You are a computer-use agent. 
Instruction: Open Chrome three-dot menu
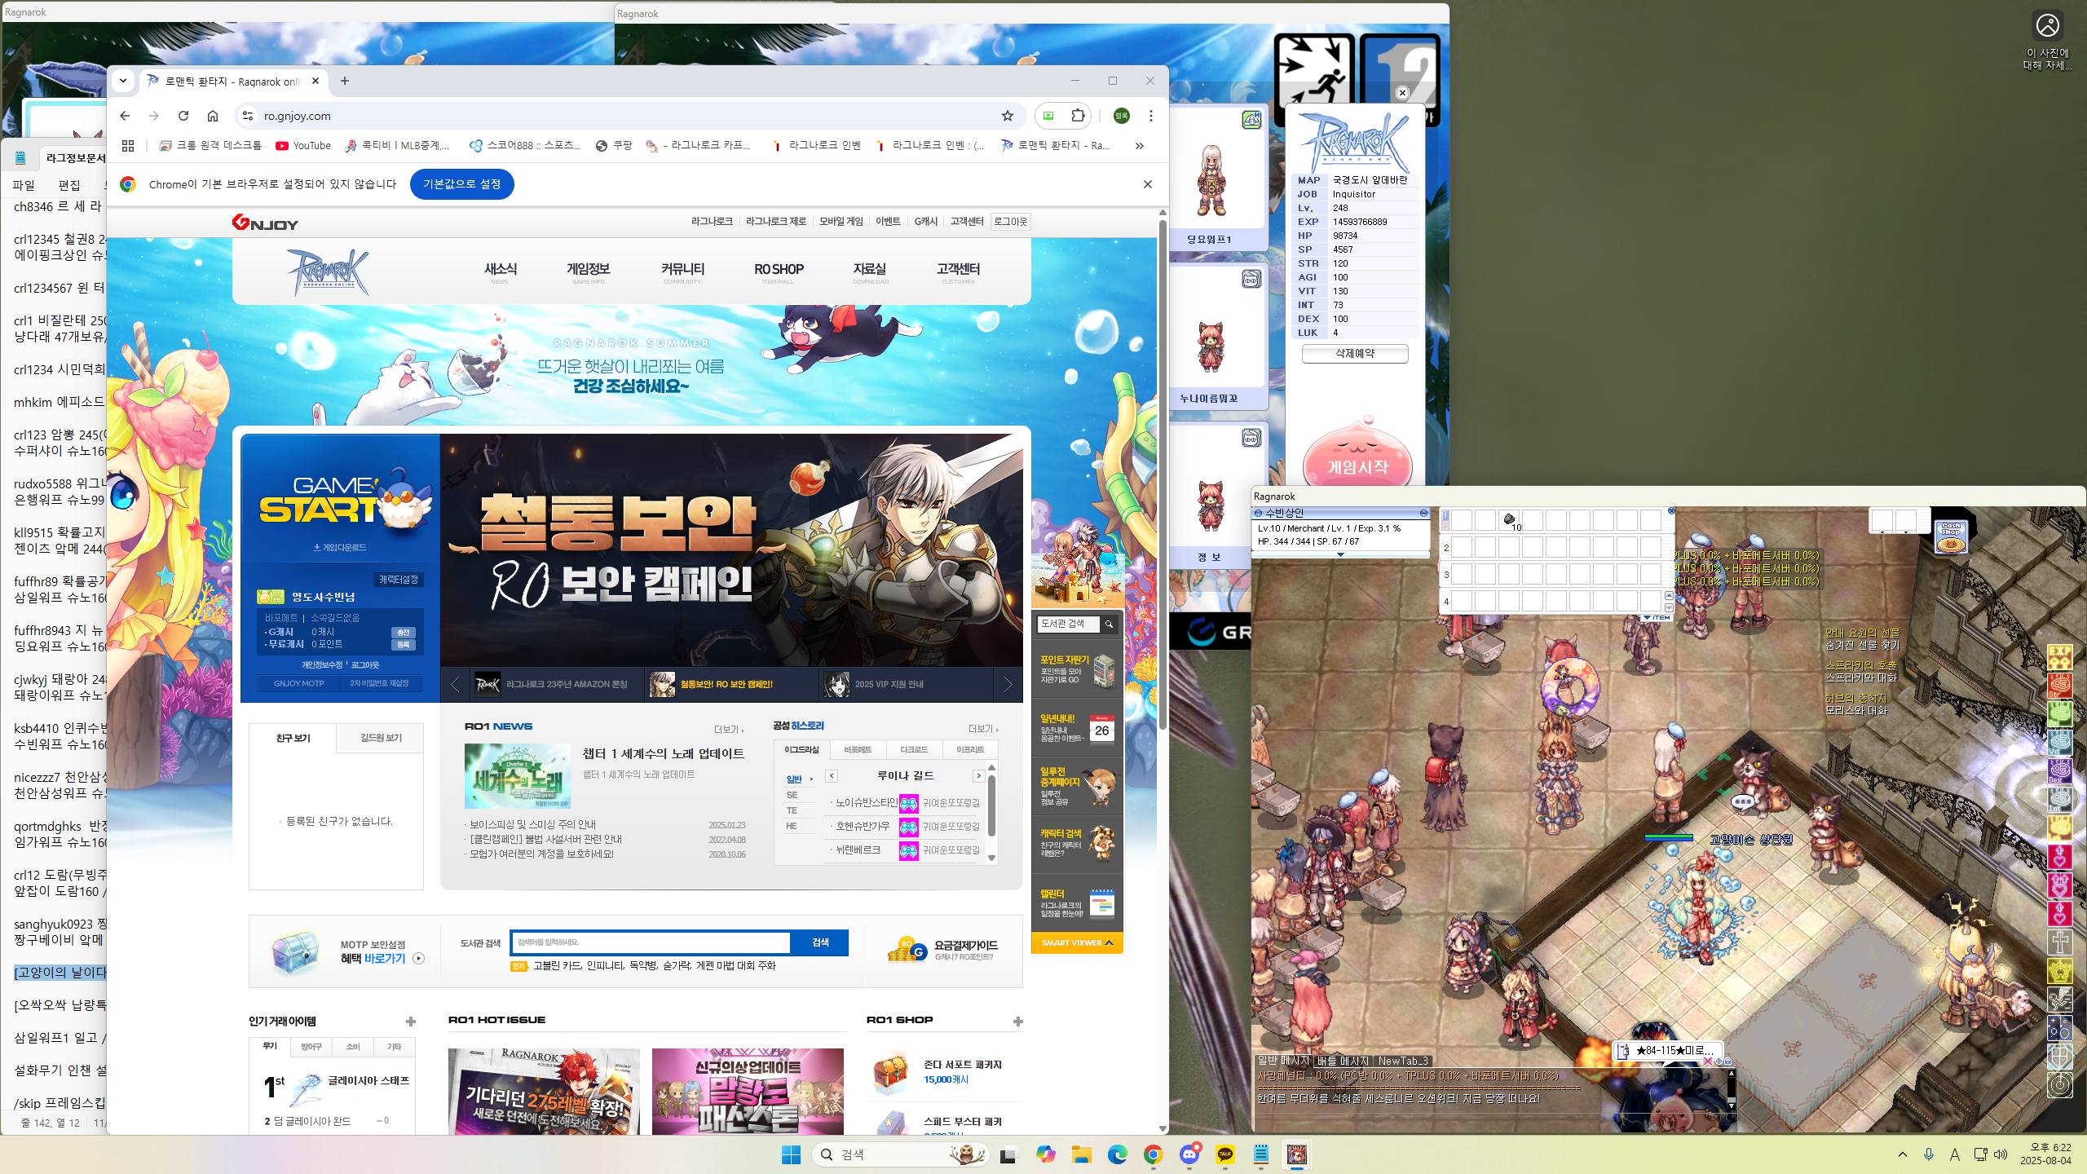point(1150,116)
